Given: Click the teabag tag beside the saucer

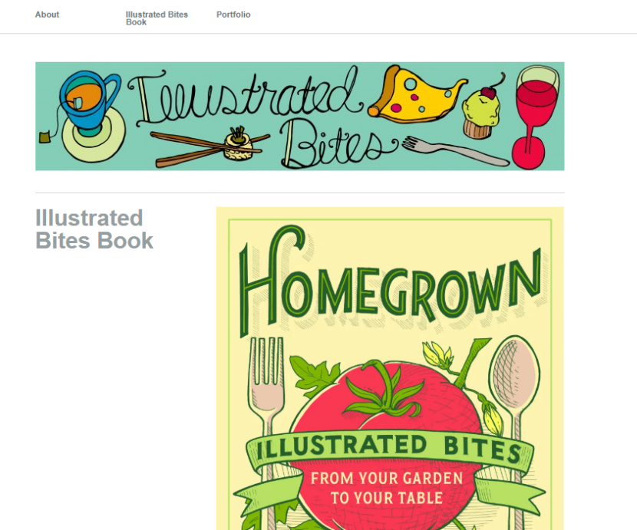Looking at the screenshot, I should 45,137.
